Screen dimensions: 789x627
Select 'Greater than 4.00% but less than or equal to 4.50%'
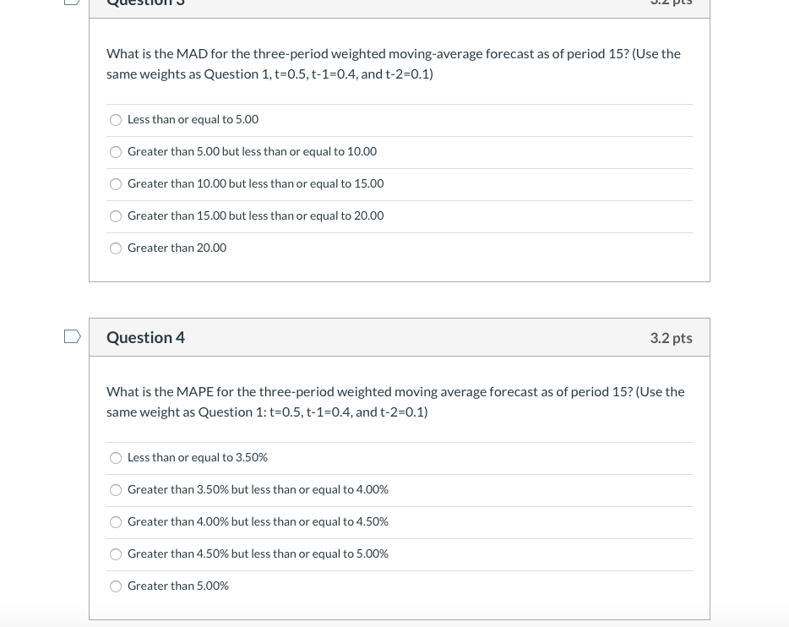pyautogui.click(x=116, y=522)
